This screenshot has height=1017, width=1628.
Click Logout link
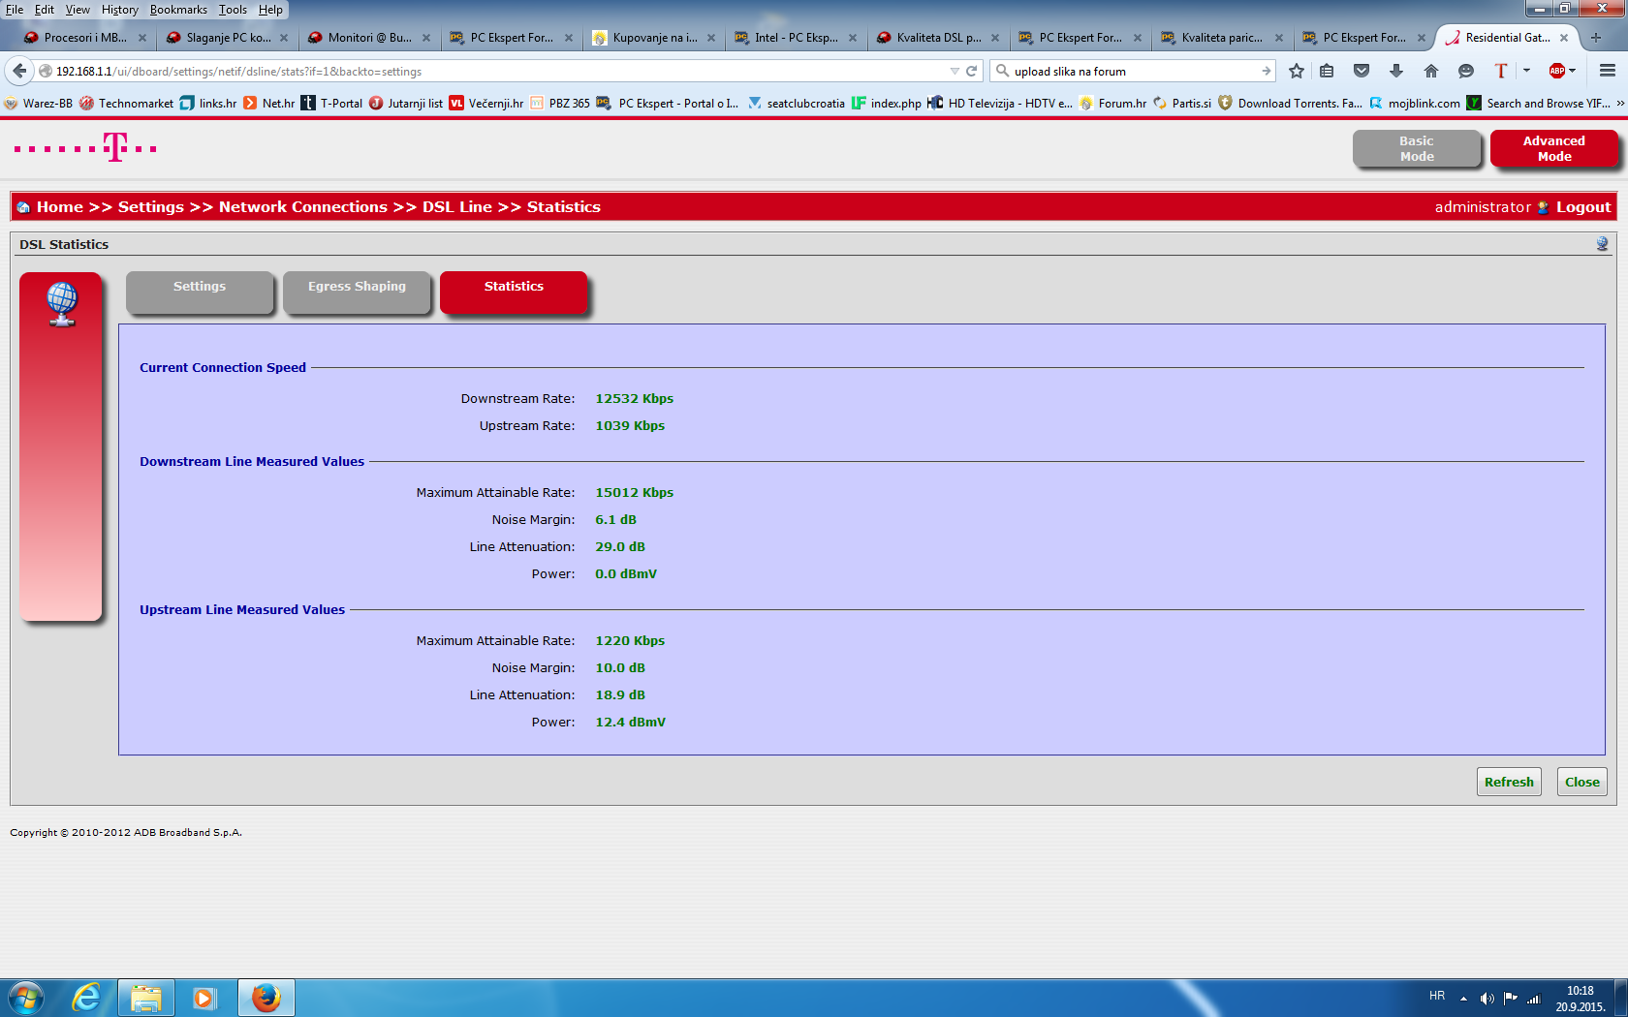[x=1583, y=207]
